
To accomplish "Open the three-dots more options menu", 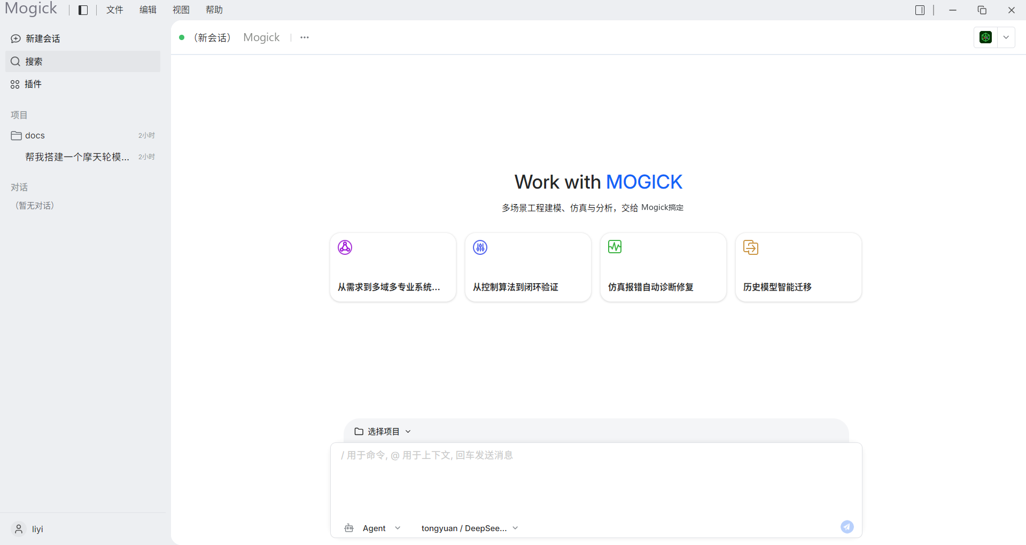I will [x=305, y=37].
